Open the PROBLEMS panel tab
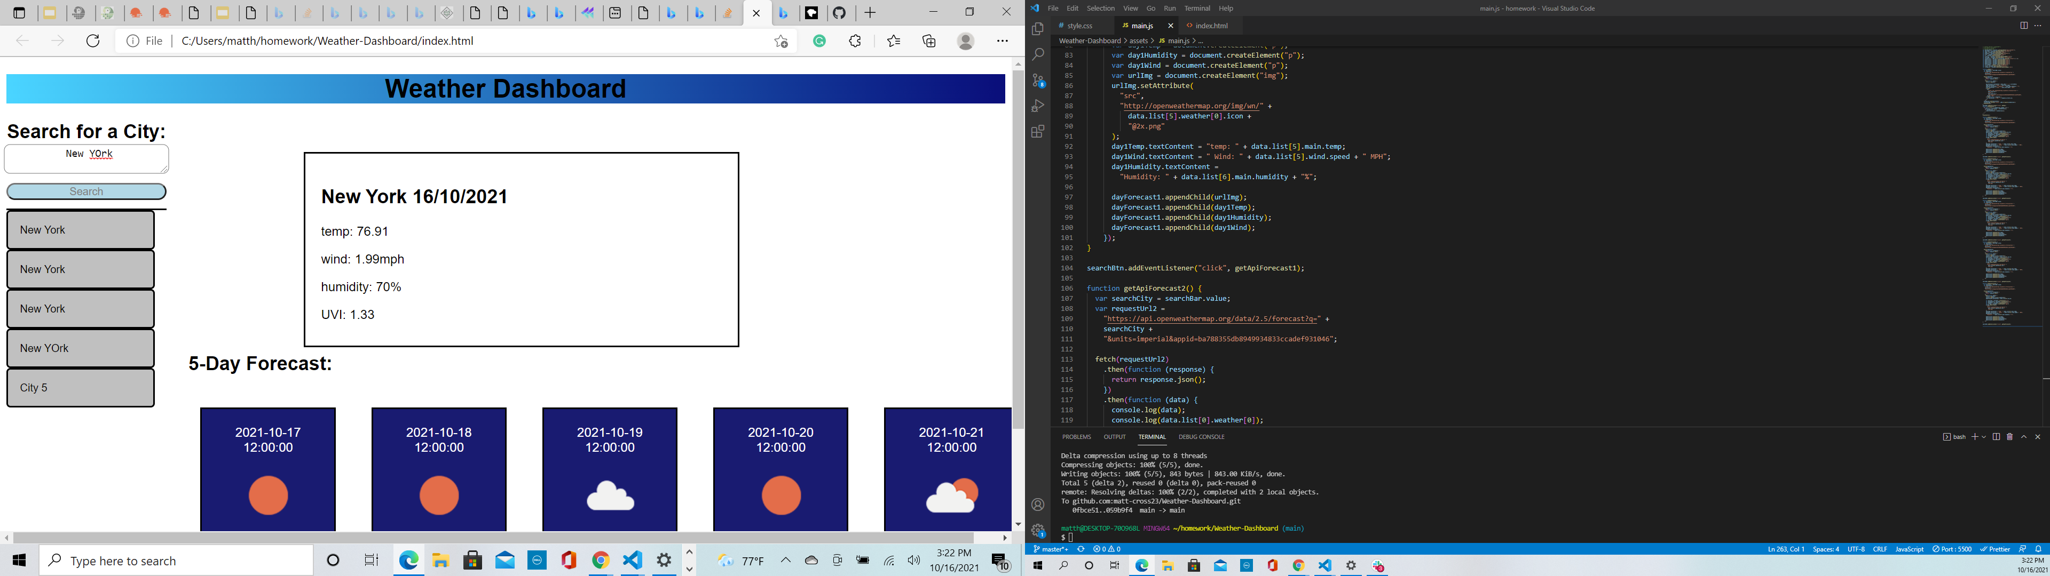 (x=1076, y=437)
